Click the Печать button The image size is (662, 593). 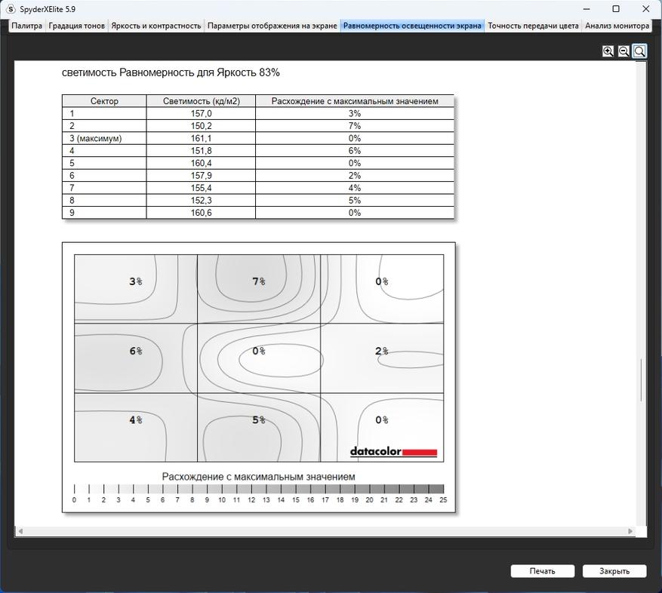click(543, 571)
